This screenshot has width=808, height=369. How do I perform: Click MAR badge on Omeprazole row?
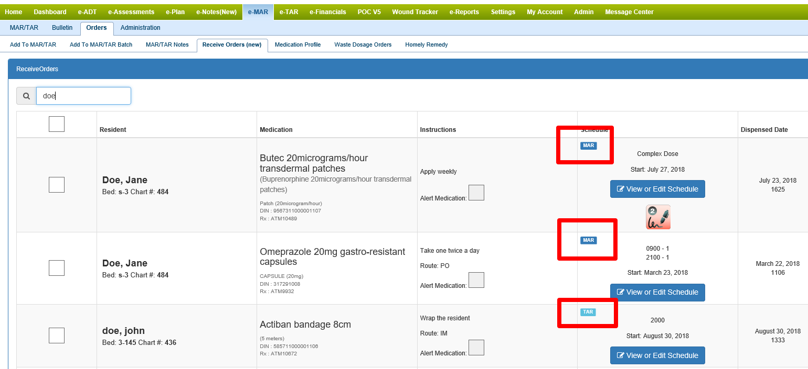(x=588, y=240)
